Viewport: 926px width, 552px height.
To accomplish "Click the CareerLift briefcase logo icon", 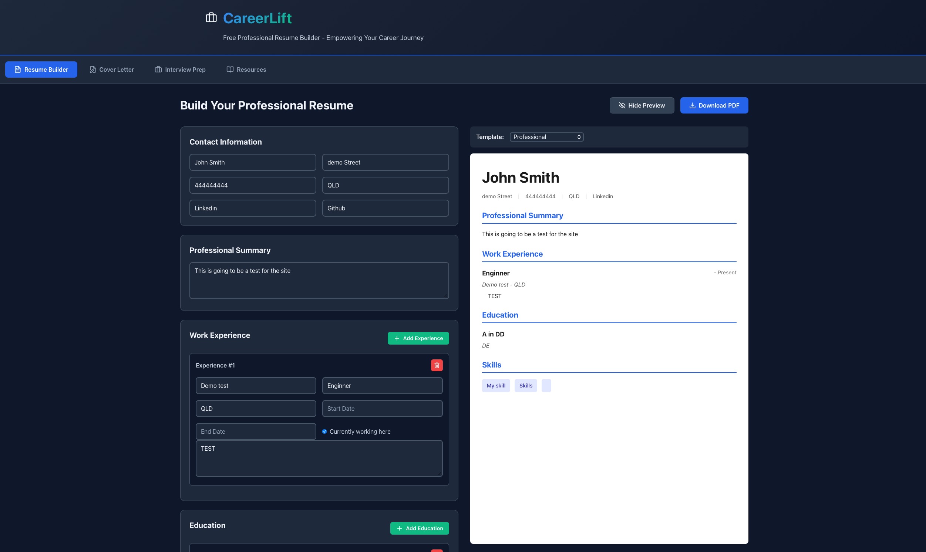I will [211, 17].
